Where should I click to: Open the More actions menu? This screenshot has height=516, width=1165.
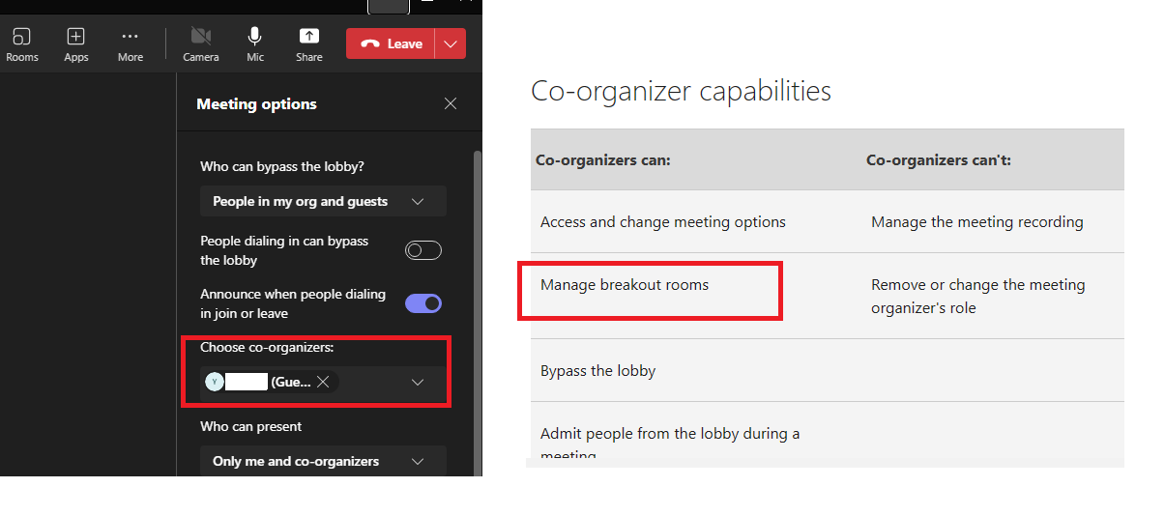(130, 44)
